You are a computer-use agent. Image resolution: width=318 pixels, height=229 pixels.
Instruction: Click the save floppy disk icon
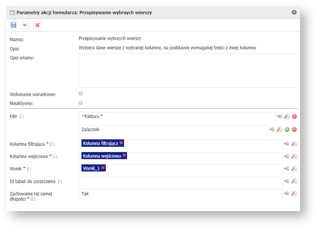point(13,25)
